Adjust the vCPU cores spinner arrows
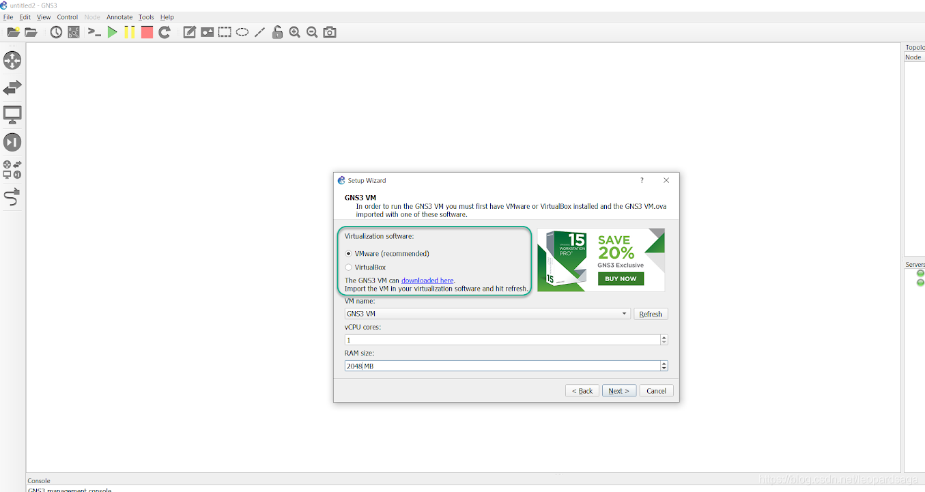Image resolution: width=925 pixels, height=492 pixels. 664,340
